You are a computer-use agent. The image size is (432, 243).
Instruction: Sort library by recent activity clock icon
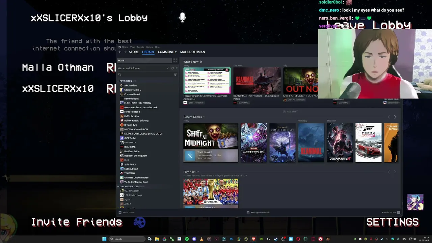point(172,68)
